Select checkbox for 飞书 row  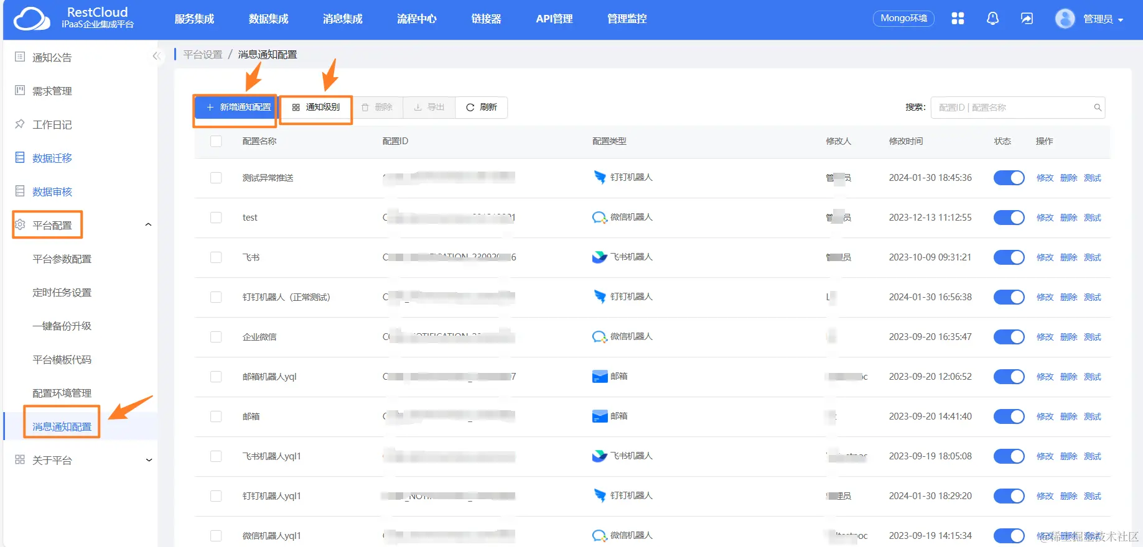click(216, 257)
